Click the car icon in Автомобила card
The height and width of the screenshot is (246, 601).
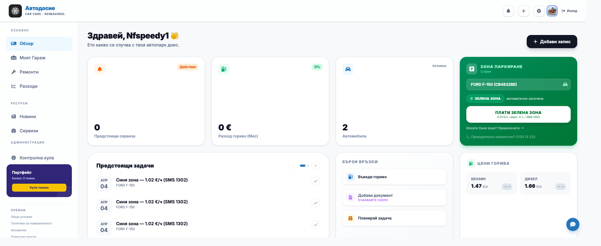348,69
